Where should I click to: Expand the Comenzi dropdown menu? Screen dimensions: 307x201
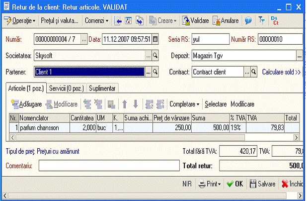[96, 20]
